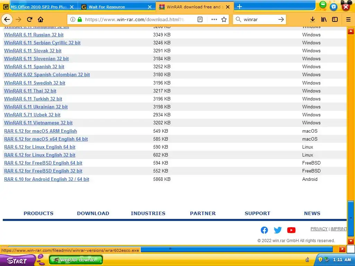Visit the Facebook icon in footer
355x266 pixels.
[x=264, y=230]
